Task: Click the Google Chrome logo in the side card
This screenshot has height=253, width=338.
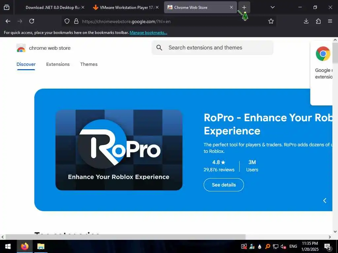Action: coord(323,54)
